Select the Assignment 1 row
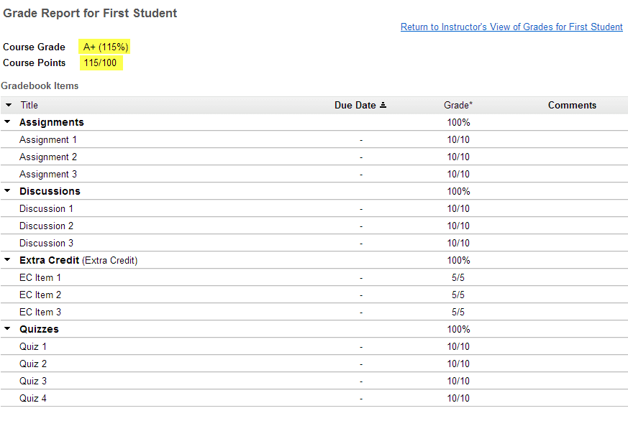Screen dimensions: 628x421 click(x=314, y=139)
